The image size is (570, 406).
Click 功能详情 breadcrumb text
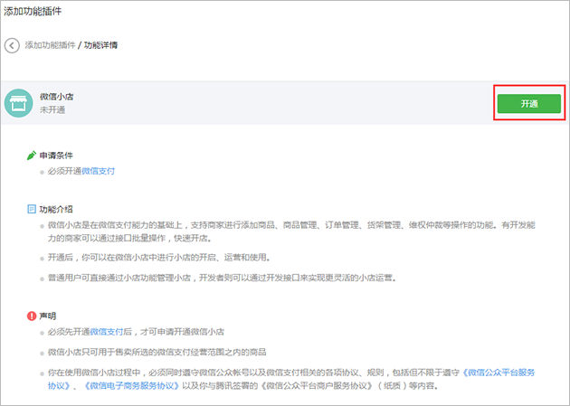(100, 45)
